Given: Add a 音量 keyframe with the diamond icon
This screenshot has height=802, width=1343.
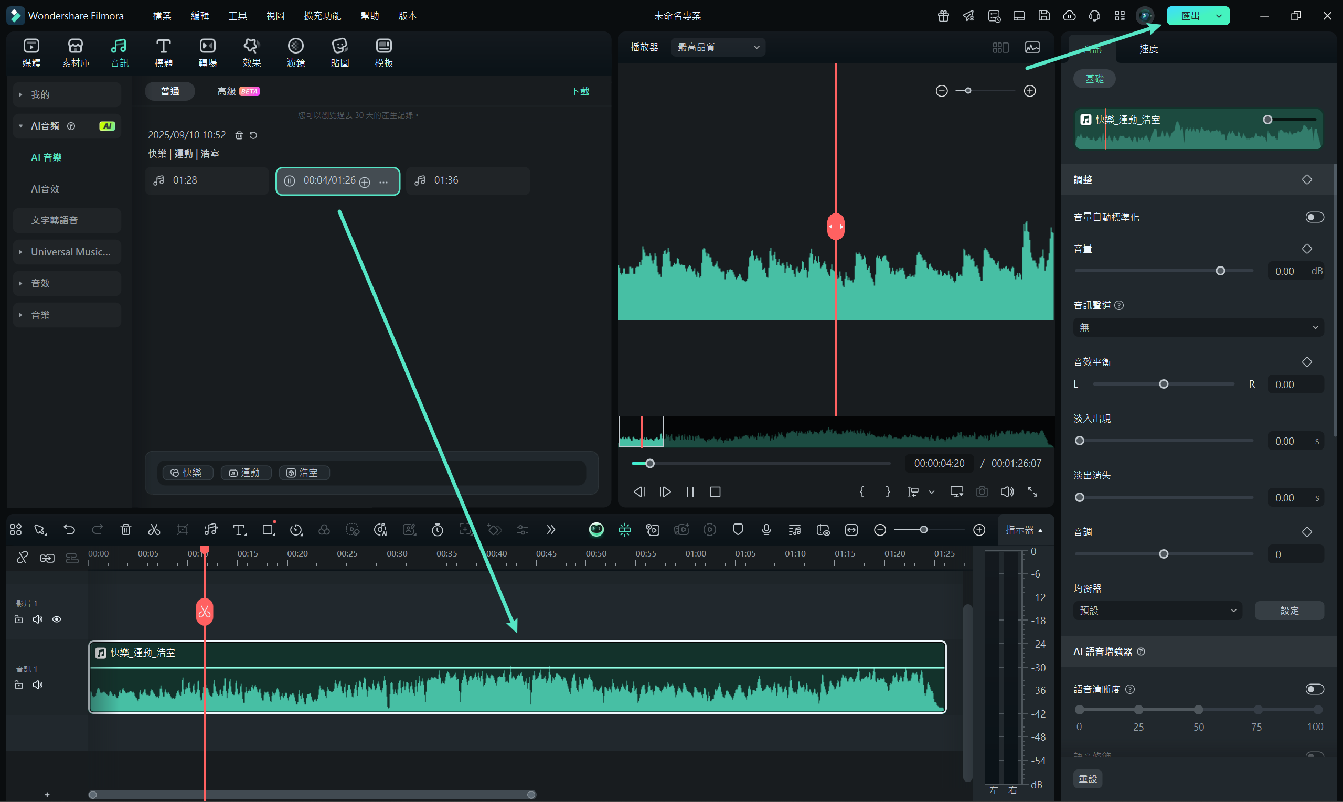Looking at the screenshot, I should pyautogui.click(x=1307, y=249).
